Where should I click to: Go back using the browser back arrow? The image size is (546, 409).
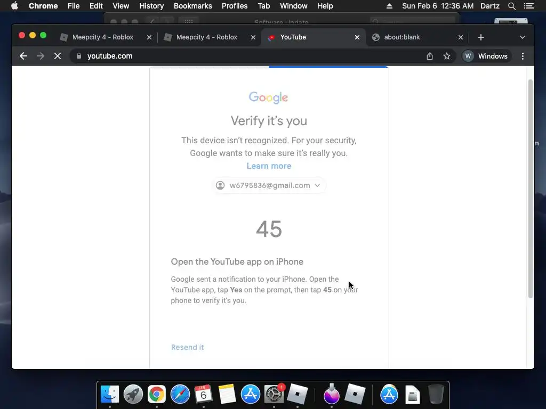click(x=23, y=56)
